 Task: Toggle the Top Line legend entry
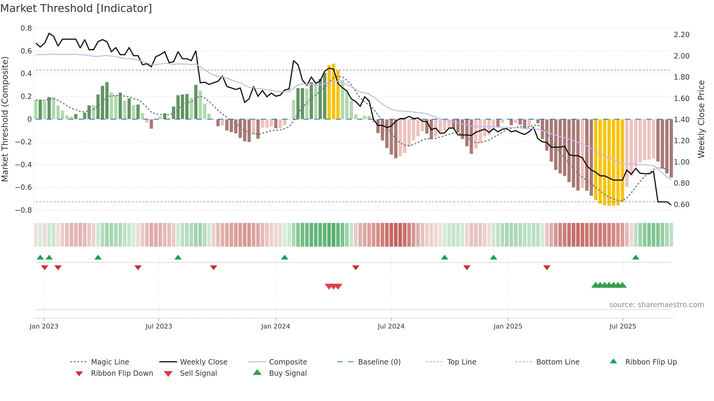click(x=451, y=362)
